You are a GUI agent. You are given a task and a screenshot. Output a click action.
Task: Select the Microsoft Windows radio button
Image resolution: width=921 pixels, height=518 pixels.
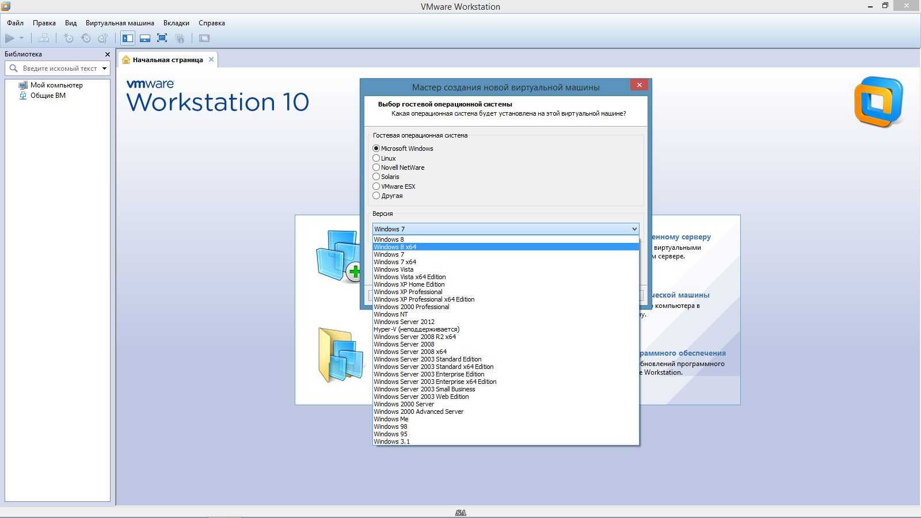click(376, 148)
